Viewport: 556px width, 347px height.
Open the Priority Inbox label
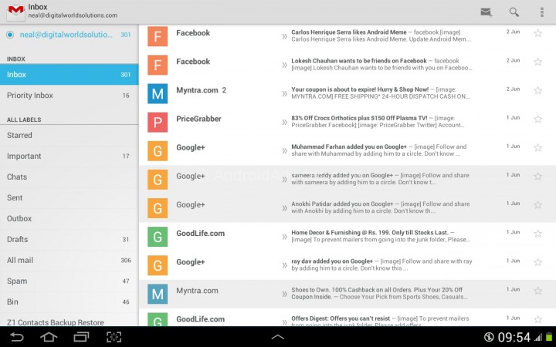69,96
